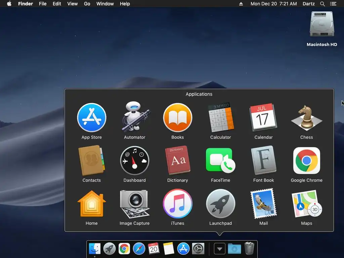
Task: Open the Mail app stamp icon
Action: 263,204
